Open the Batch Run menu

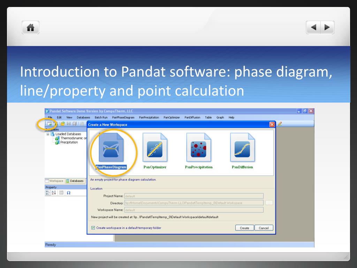tap(101, 117)
